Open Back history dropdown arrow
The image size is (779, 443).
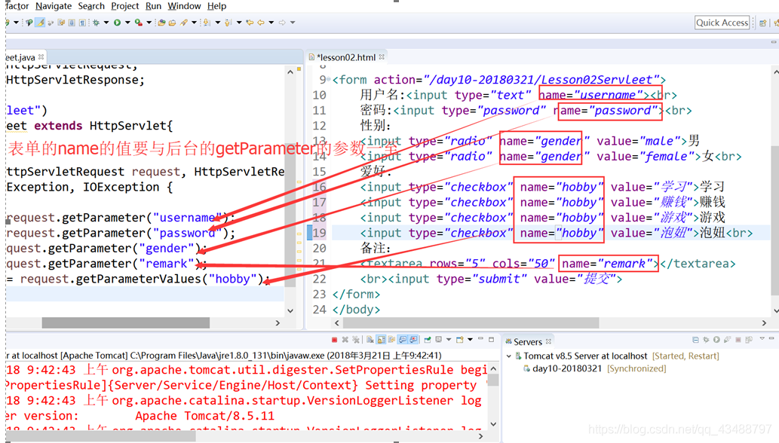tap(271, 23)
